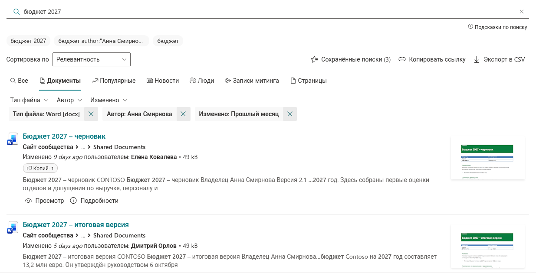This screenshot has width=536, height=273.
Task: Click the author name Елена Ковалева
Action: [x=154, y=157]
